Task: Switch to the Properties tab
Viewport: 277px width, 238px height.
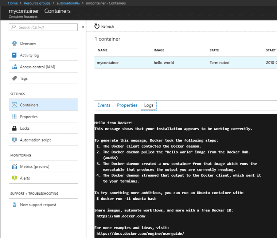Action: click(x=127, y=105)
